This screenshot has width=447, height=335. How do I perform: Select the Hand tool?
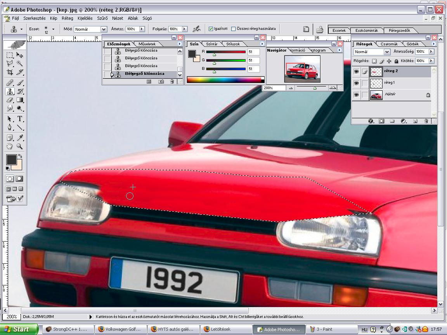[x=10, y=147]
